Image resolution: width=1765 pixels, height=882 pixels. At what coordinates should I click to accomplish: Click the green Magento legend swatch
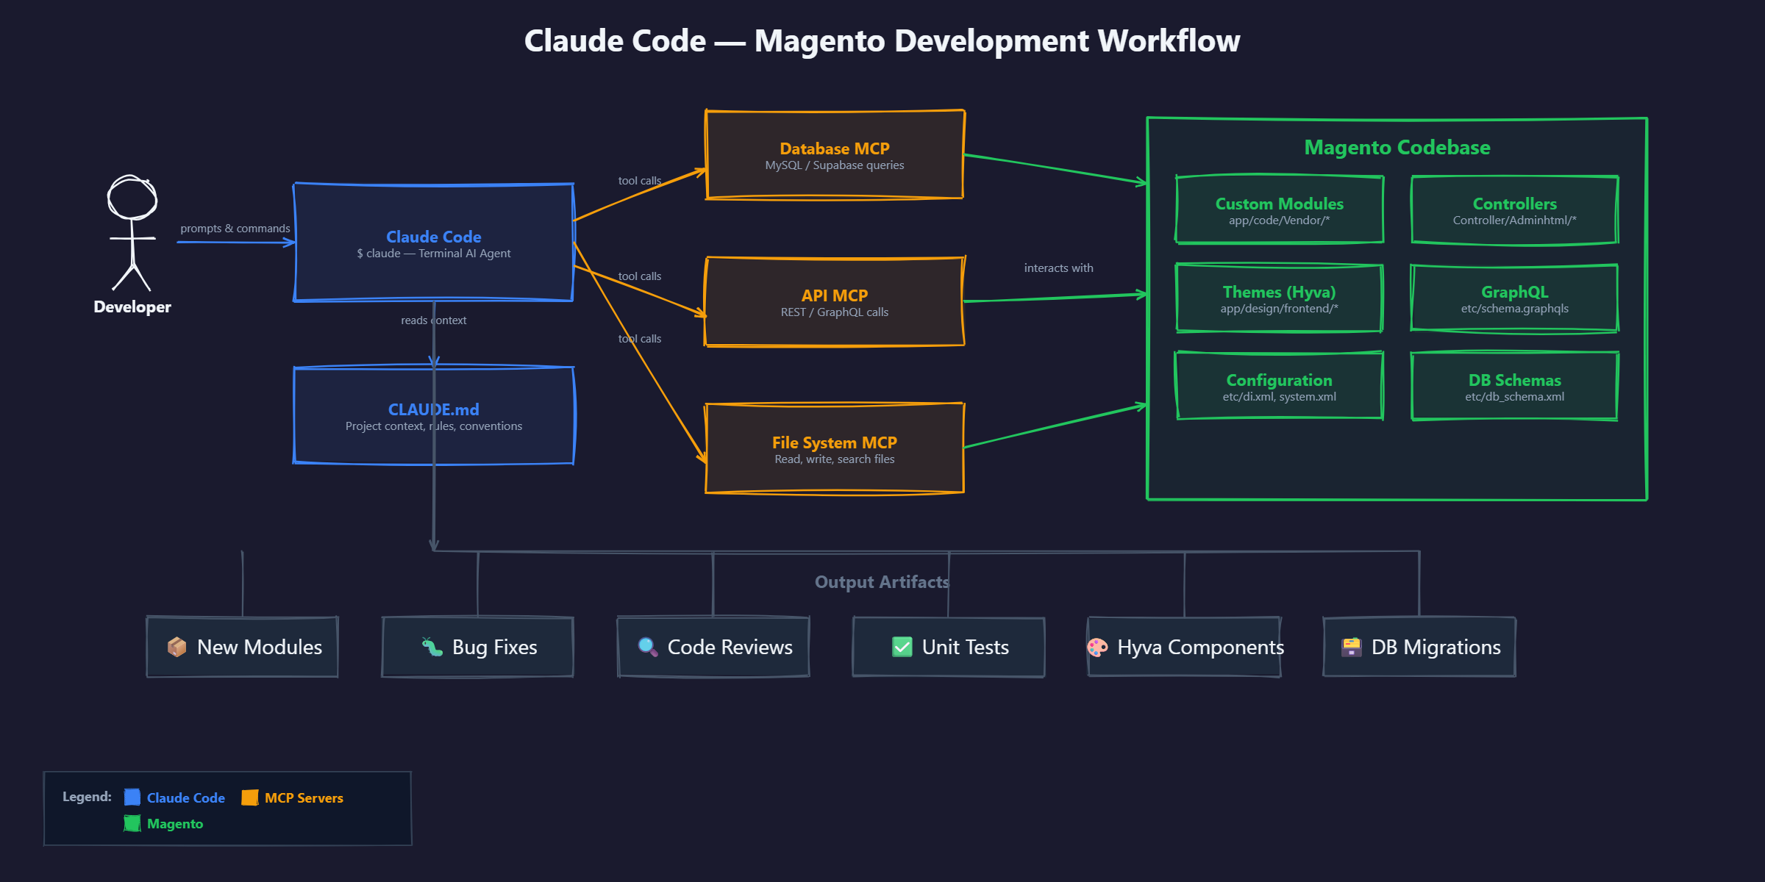[132, 823]
